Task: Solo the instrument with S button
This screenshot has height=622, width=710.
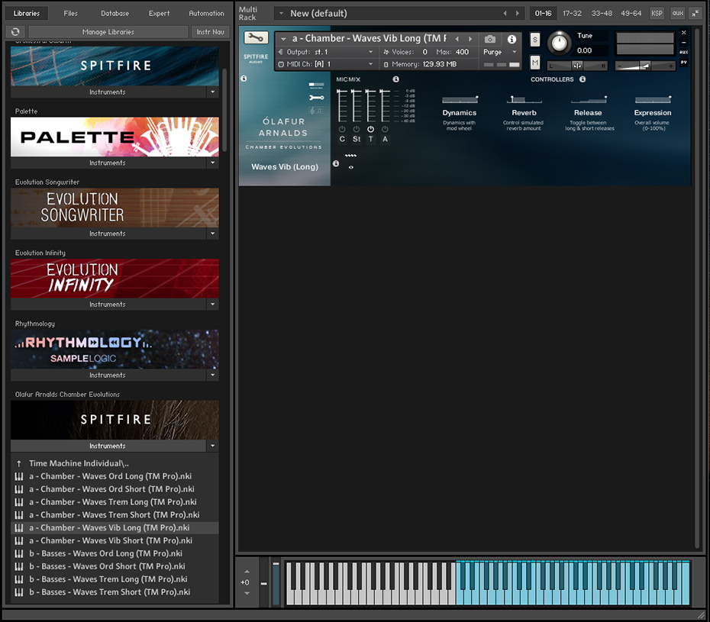Action: [x=534, y=40]
